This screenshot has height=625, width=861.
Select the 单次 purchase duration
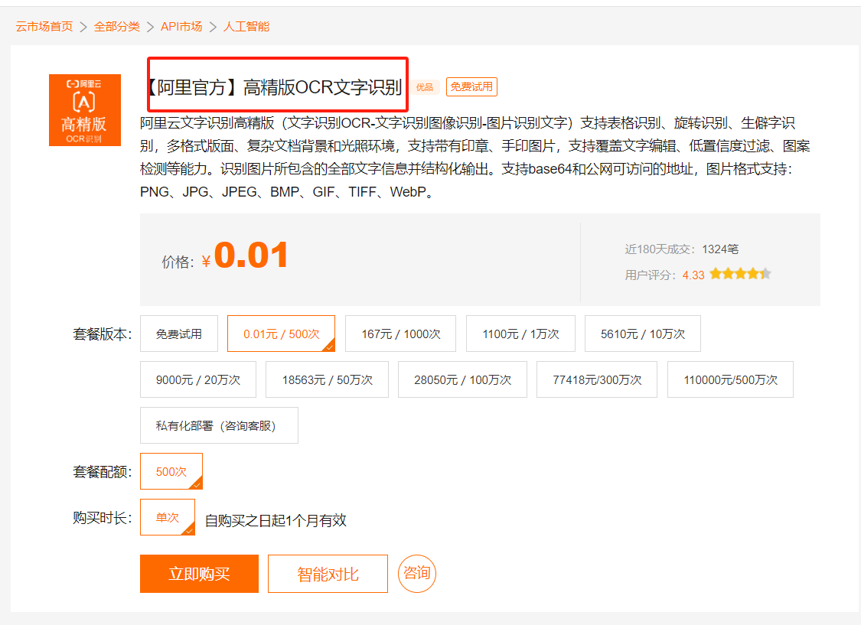click(168, 517)
